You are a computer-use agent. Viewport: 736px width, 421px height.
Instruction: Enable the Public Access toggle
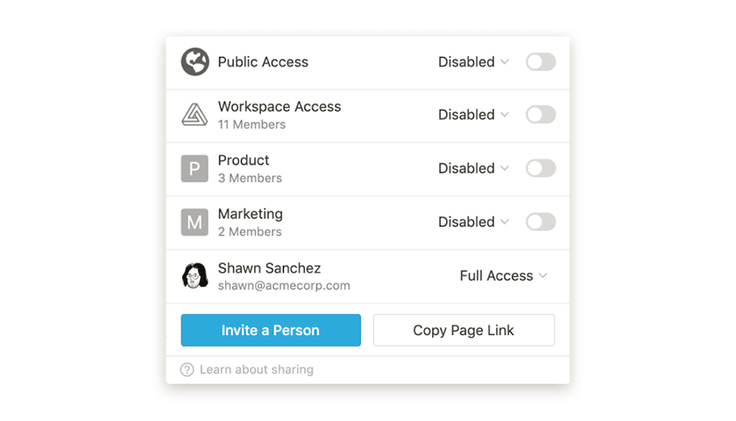click(x=541, y=62)
